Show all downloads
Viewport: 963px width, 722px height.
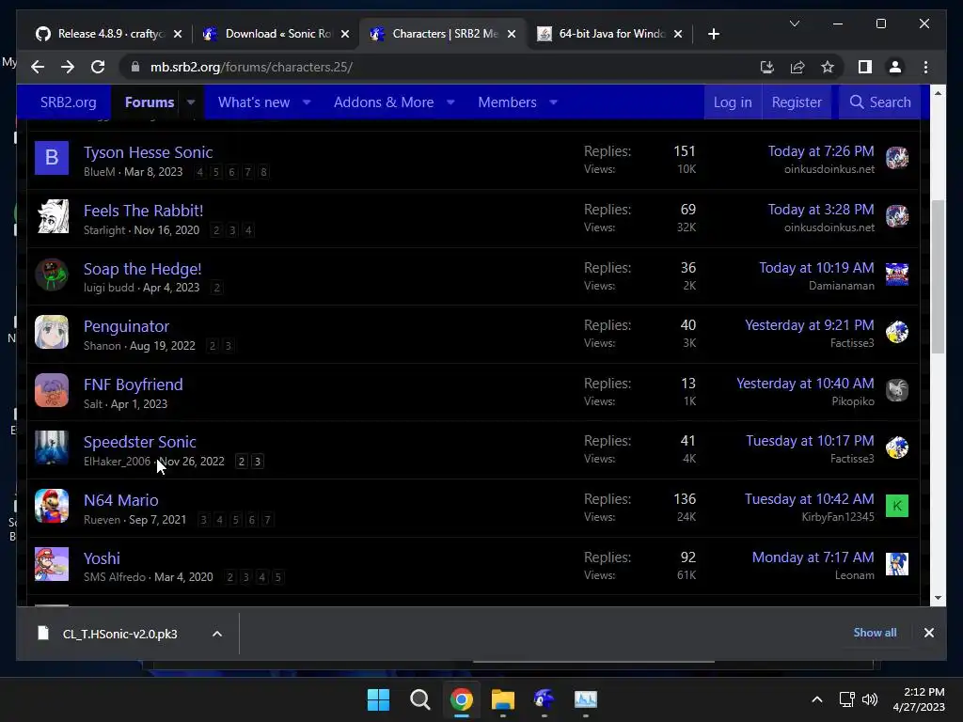pyautogui.click(x=875, y=633)
